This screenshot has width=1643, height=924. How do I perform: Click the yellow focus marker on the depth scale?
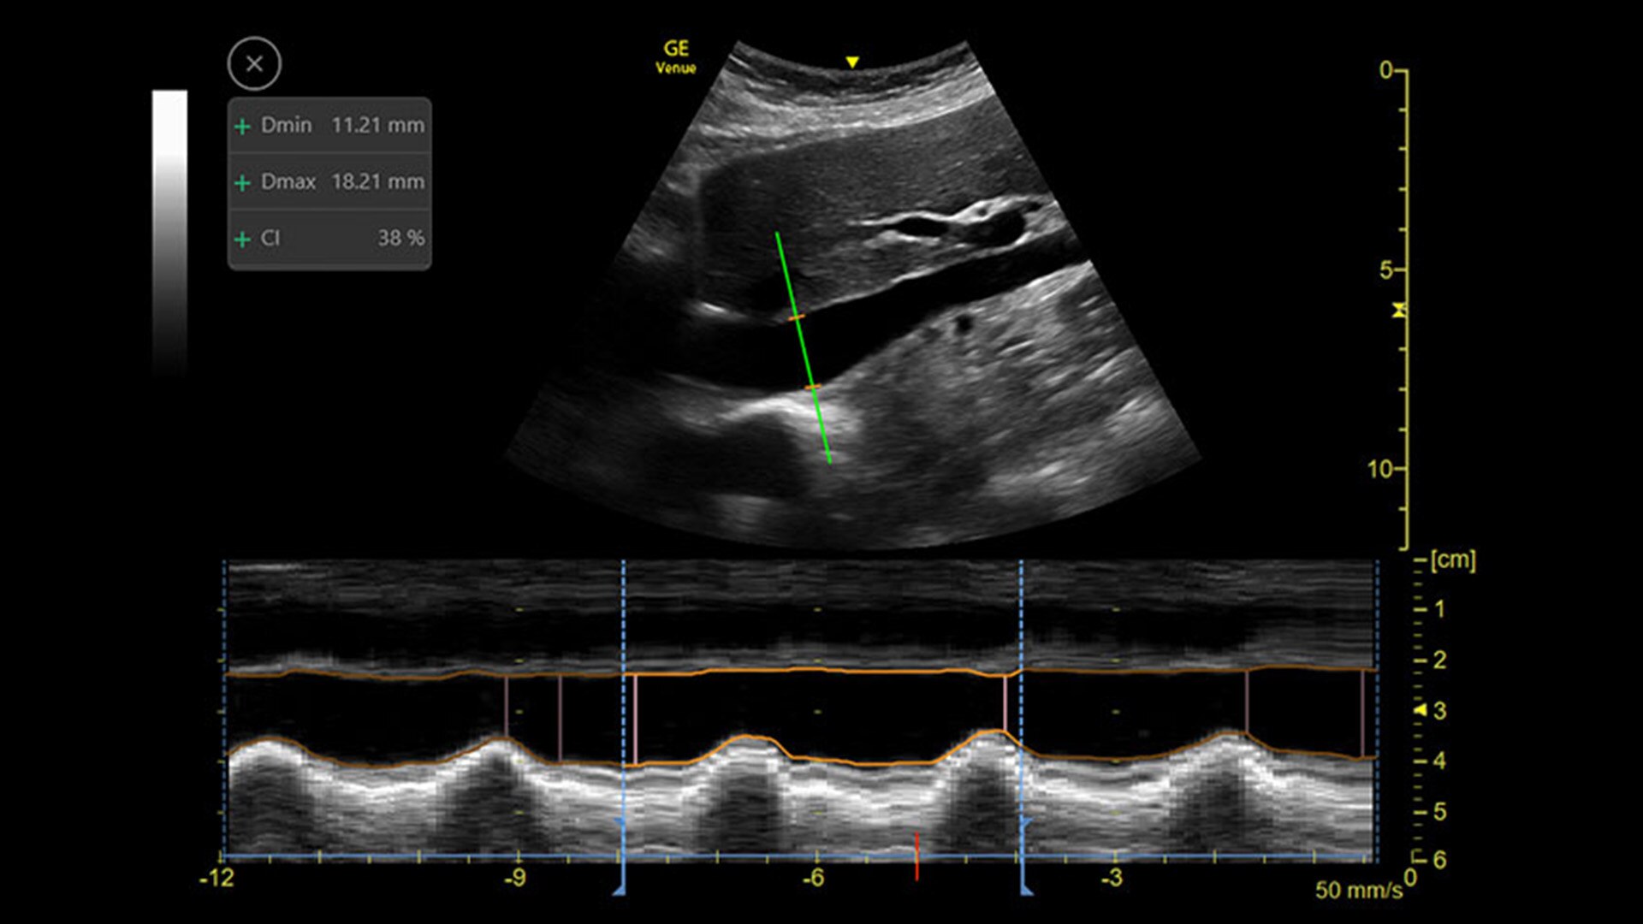(x=1399, y=310)
